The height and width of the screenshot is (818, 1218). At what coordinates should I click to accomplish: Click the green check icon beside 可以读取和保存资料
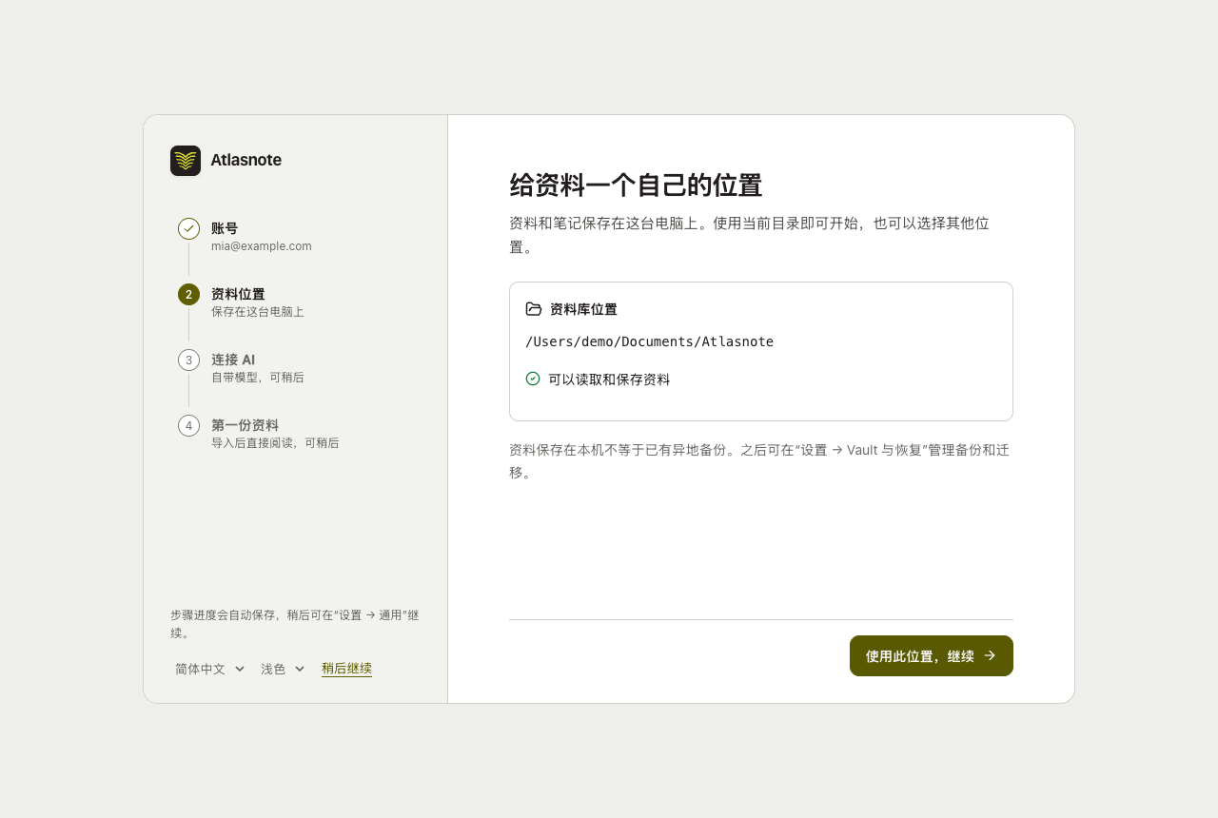pyautogui.click(x=533, y=379)
